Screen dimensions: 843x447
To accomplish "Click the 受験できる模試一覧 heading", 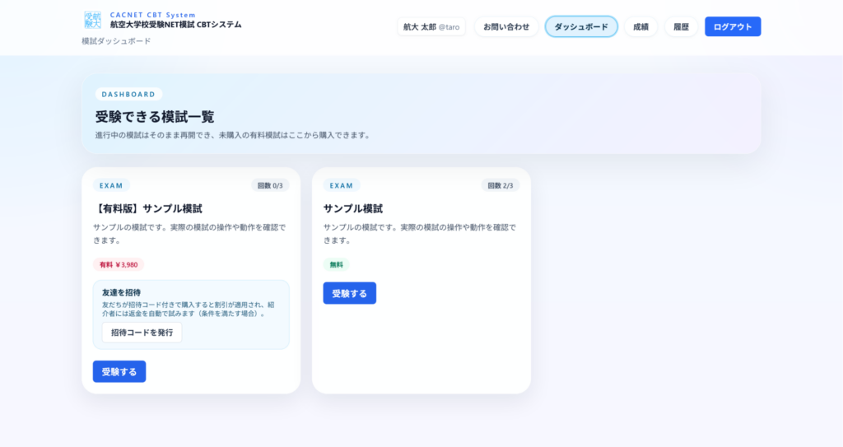I will tap(155, 117).
